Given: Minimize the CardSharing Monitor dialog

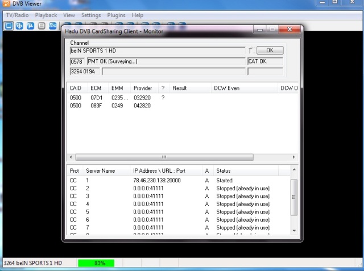Looking at the screenshot, I should click(260, 30).
